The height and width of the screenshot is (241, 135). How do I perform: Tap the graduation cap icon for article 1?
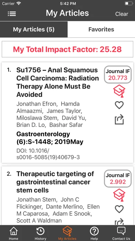coord(119,91)
